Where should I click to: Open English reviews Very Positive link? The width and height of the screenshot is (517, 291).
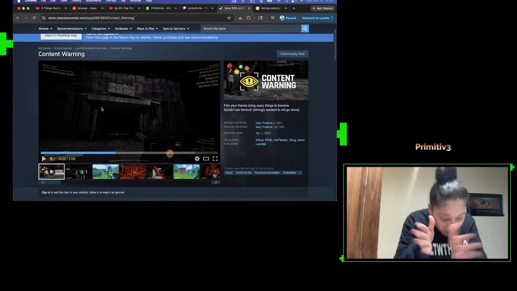coord(264,127)
